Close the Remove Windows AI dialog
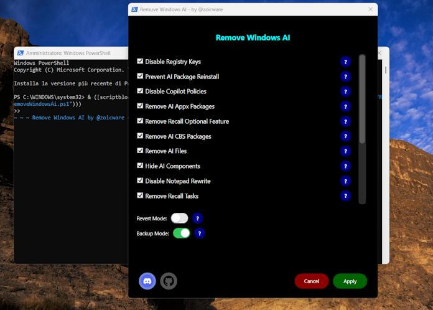The width and height of the screenshot is (433, 310). (x=371, y=9)
